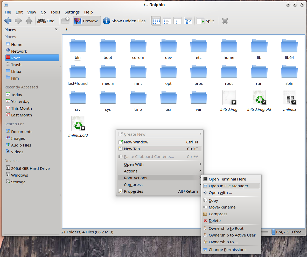Choose Move/Rename in submenu

(x=231, y=207)
